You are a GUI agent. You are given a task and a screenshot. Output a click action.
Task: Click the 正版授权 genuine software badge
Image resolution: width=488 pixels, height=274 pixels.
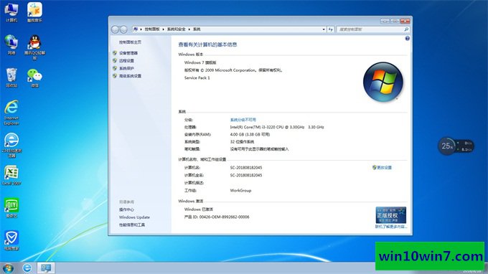[x=390, y=215]
